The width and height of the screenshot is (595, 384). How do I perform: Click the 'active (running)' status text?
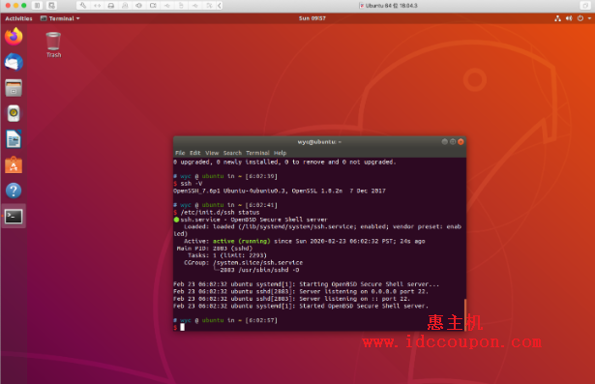[241, 241]
